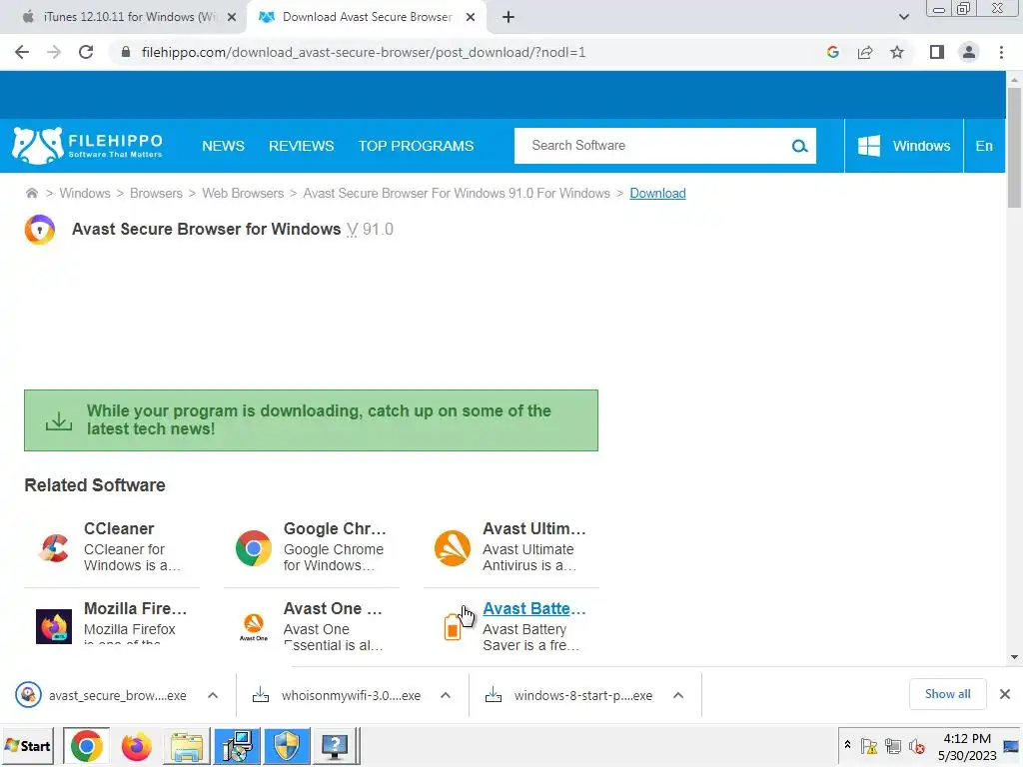This screenshot has height=767, width=1023.
Task: Open File Explorer from the taskbar
Action: [x=187, y=745]
